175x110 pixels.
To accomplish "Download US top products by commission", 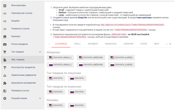I will pos(56,92).
